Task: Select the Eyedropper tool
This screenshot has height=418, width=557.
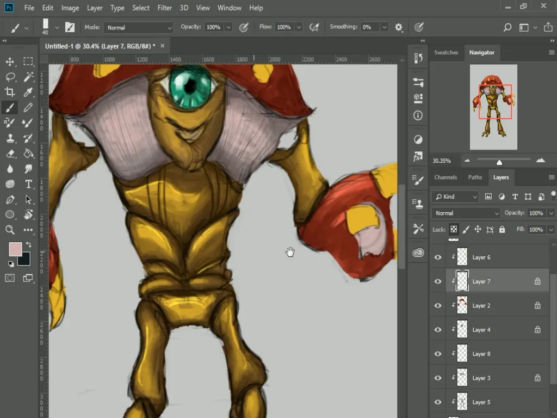Action: coord(28,92)
